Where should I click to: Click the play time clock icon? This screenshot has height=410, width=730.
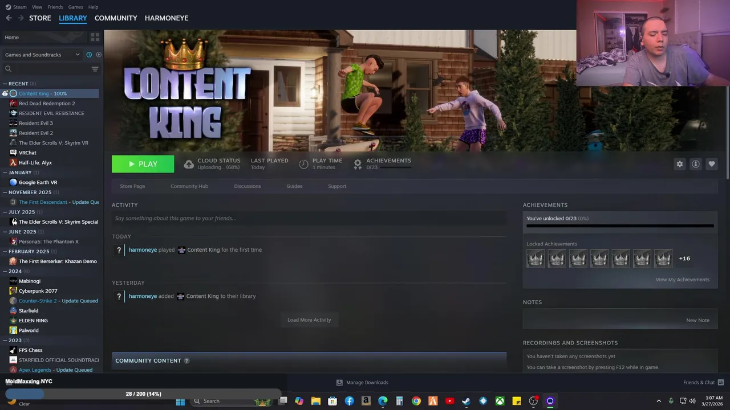(x=303, y=164)
